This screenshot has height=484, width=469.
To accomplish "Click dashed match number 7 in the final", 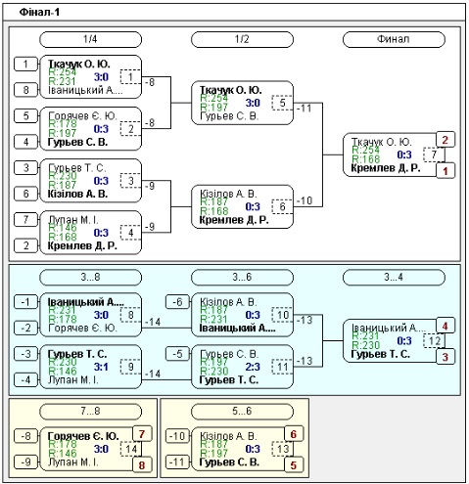I will 434,154.
